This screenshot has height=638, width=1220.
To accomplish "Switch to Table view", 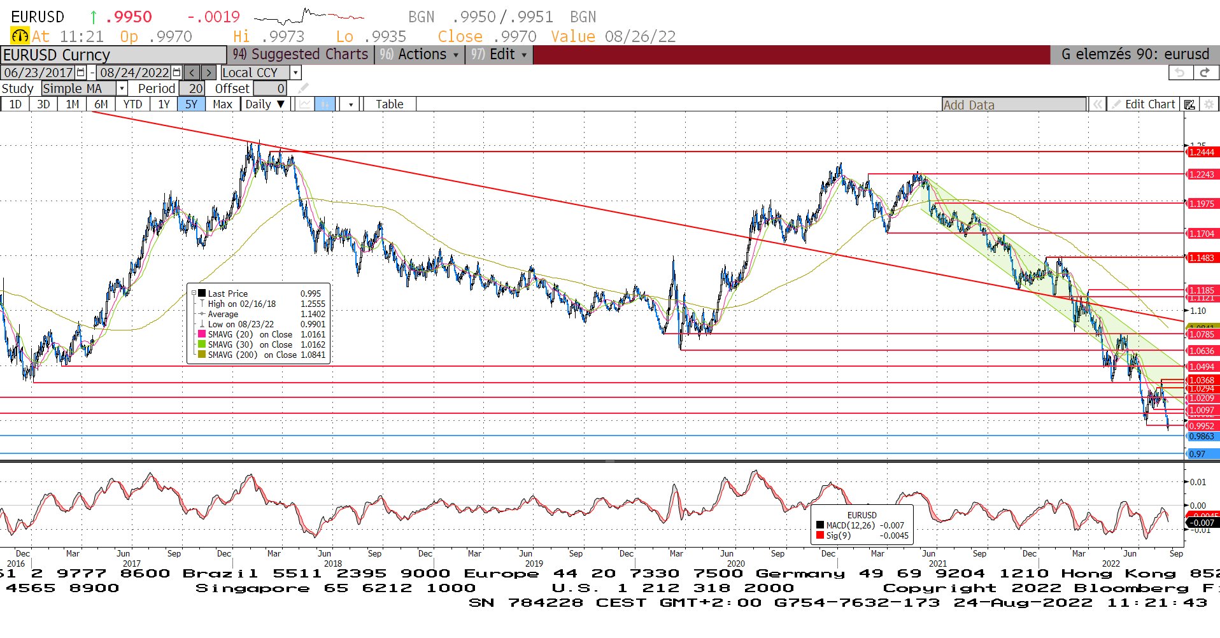I will click(x=390, y=104).
